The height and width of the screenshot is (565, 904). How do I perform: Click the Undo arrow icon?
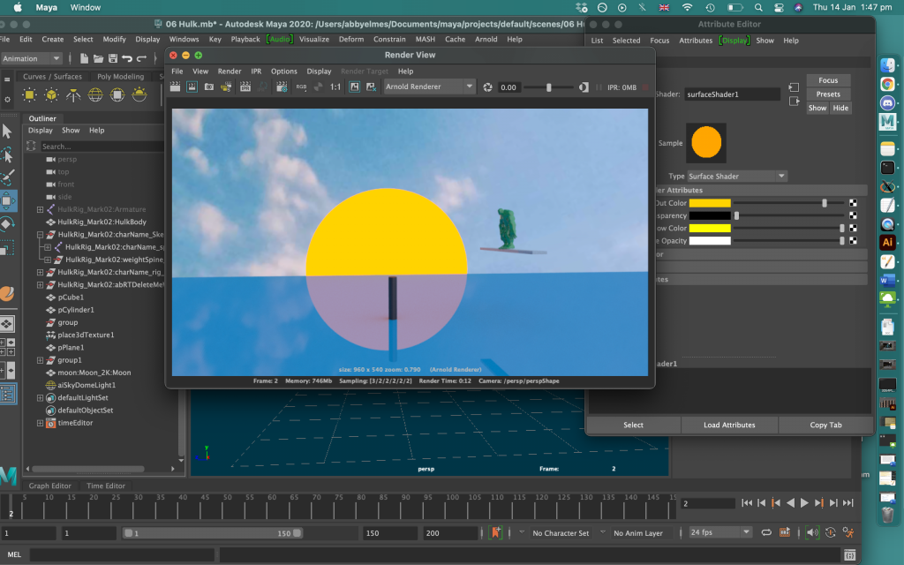[x=127, y=59]
